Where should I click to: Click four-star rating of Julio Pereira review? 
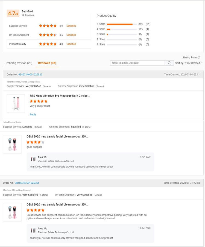pyautogui.click(x=35, y=142)
